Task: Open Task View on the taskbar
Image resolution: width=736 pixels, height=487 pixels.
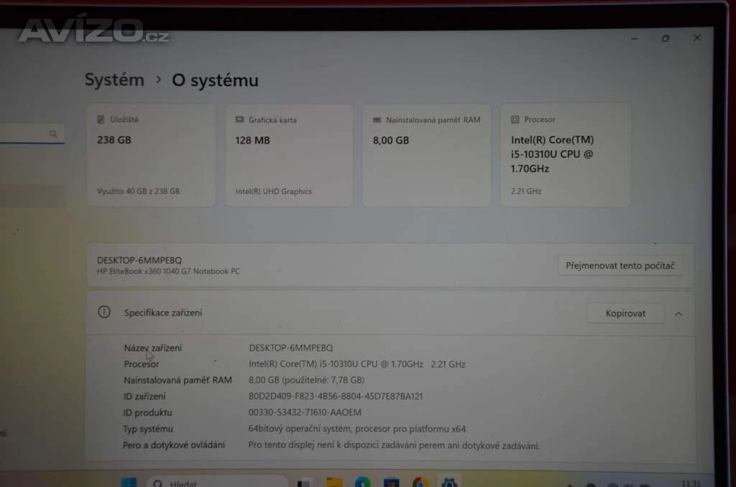Action: click(x=305, y=482)
